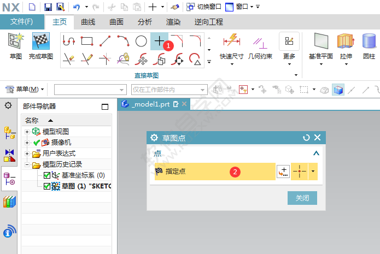Expand the 摄像机 tree node
380x254 pixels.
27,143
